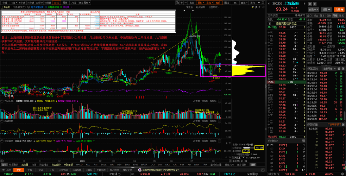Click the 融 margin tag icon
This screenshot has height=176, width=346.
pyautogui.click(x=310, y=4)
